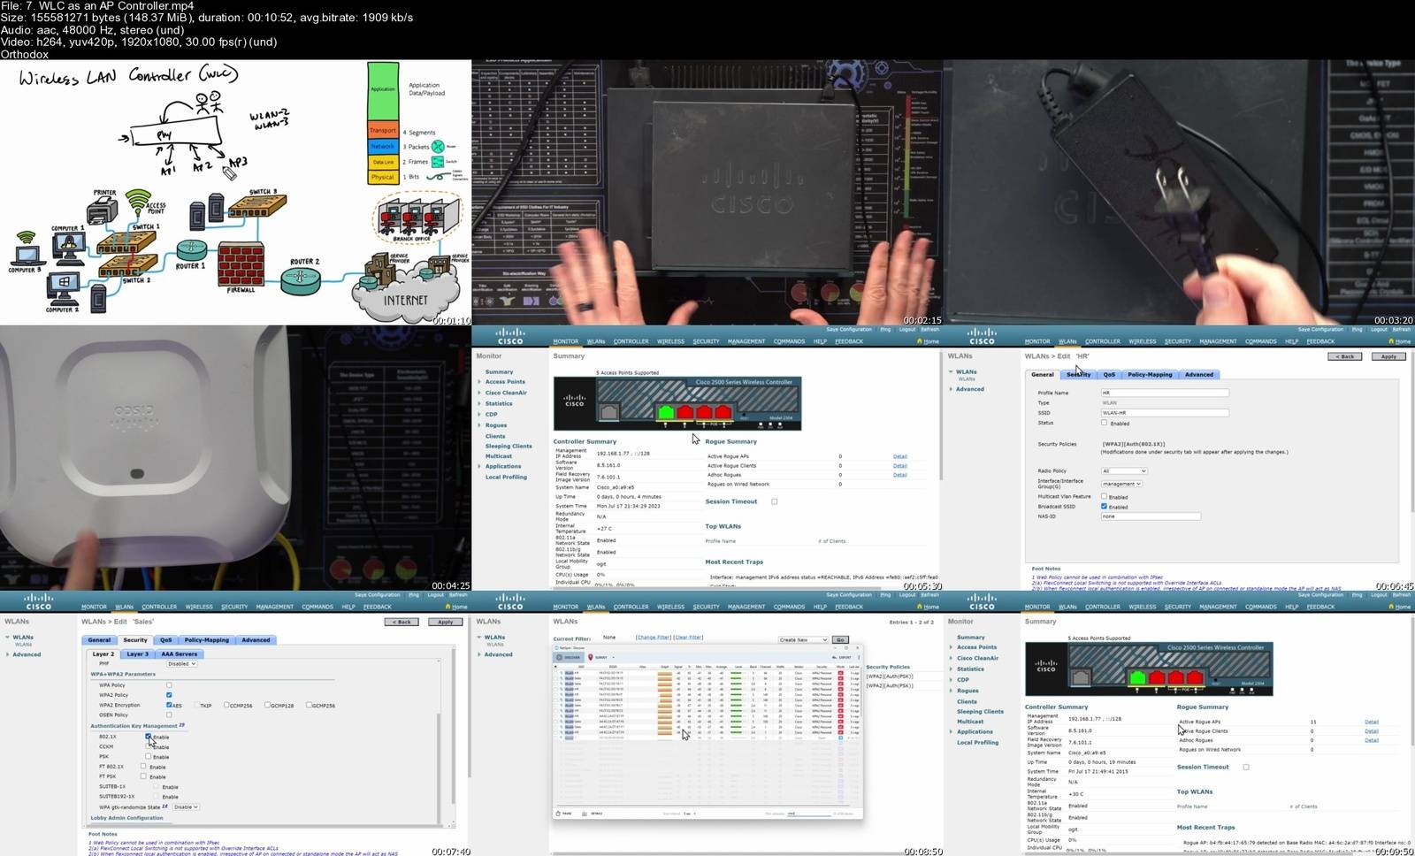Open Active Rogue APs Detail link at 00:09:50
This screenshot has width=1415, height=856.
point(1372,722)
